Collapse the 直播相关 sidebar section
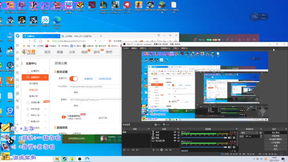 coord(35,77)
